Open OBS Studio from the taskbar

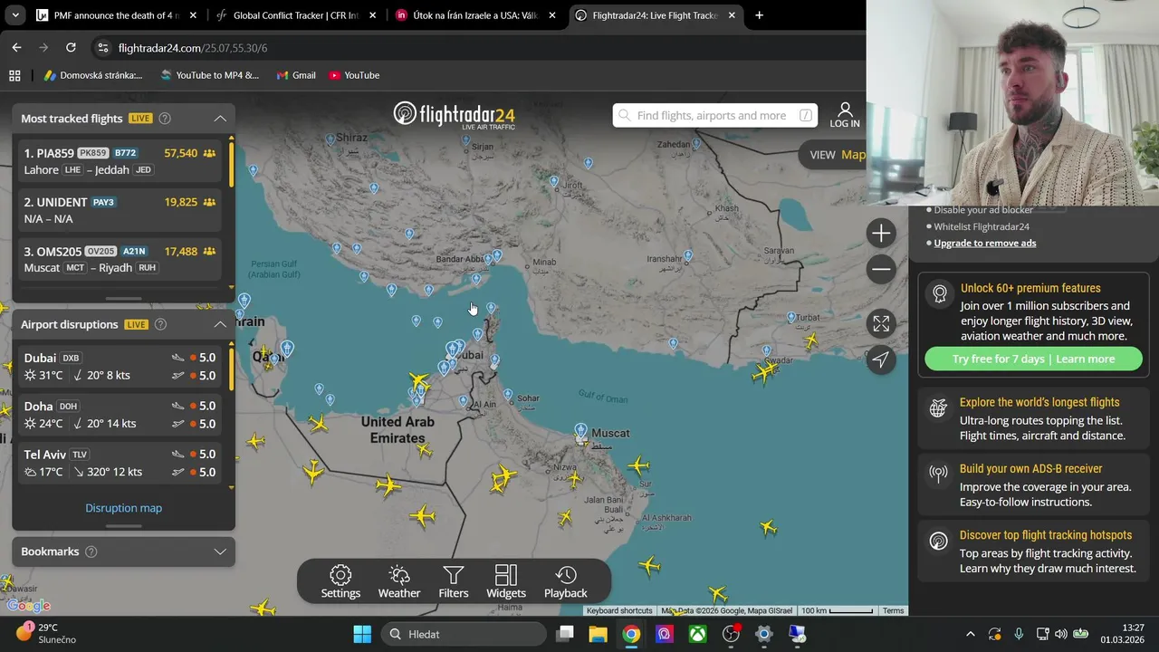731,634
